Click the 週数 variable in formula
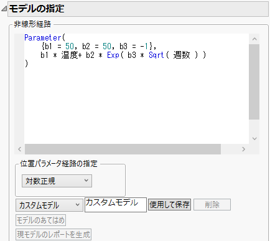The image size is (270, 241). [x=182, y=55]
